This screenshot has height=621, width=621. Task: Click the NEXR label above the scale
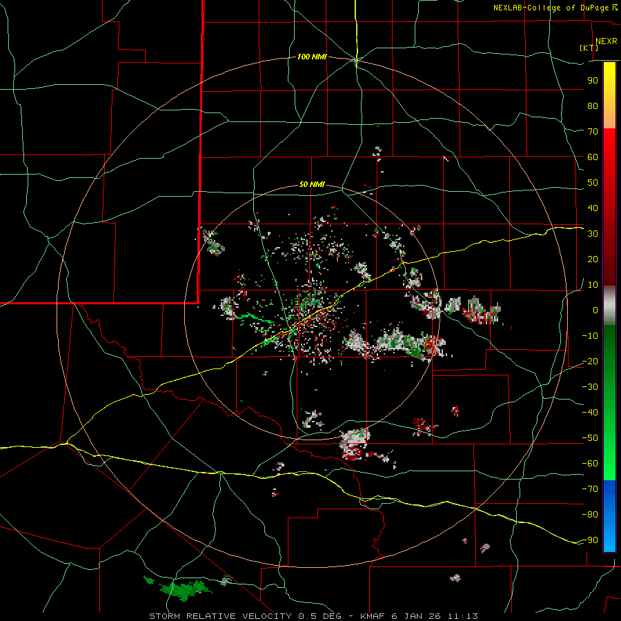(606, 41)
